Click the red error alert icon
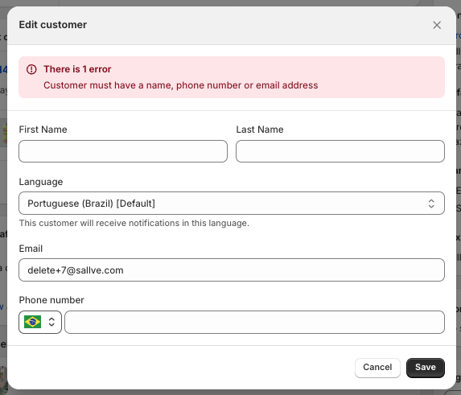Image resolution: width=461 pixels, height=395 pixels. click(x=31, y=69)
